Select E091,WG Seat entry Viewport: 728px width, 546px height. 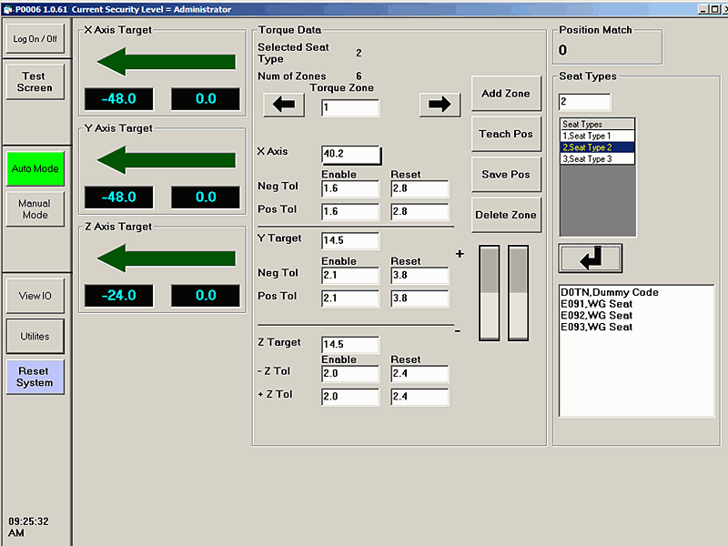click(597, 304)
